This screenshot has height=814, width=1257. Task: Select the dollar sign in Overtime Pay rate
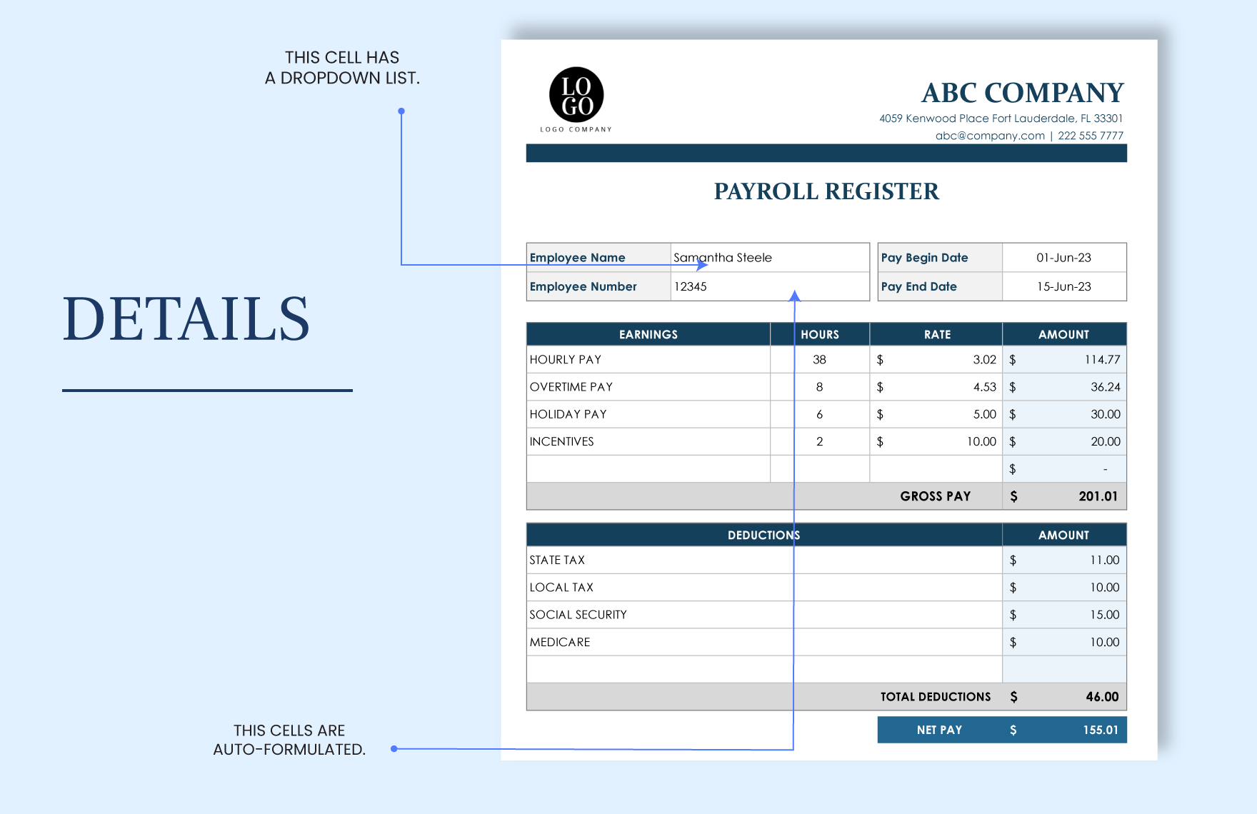pyautogui.click(x=881, y=386)
